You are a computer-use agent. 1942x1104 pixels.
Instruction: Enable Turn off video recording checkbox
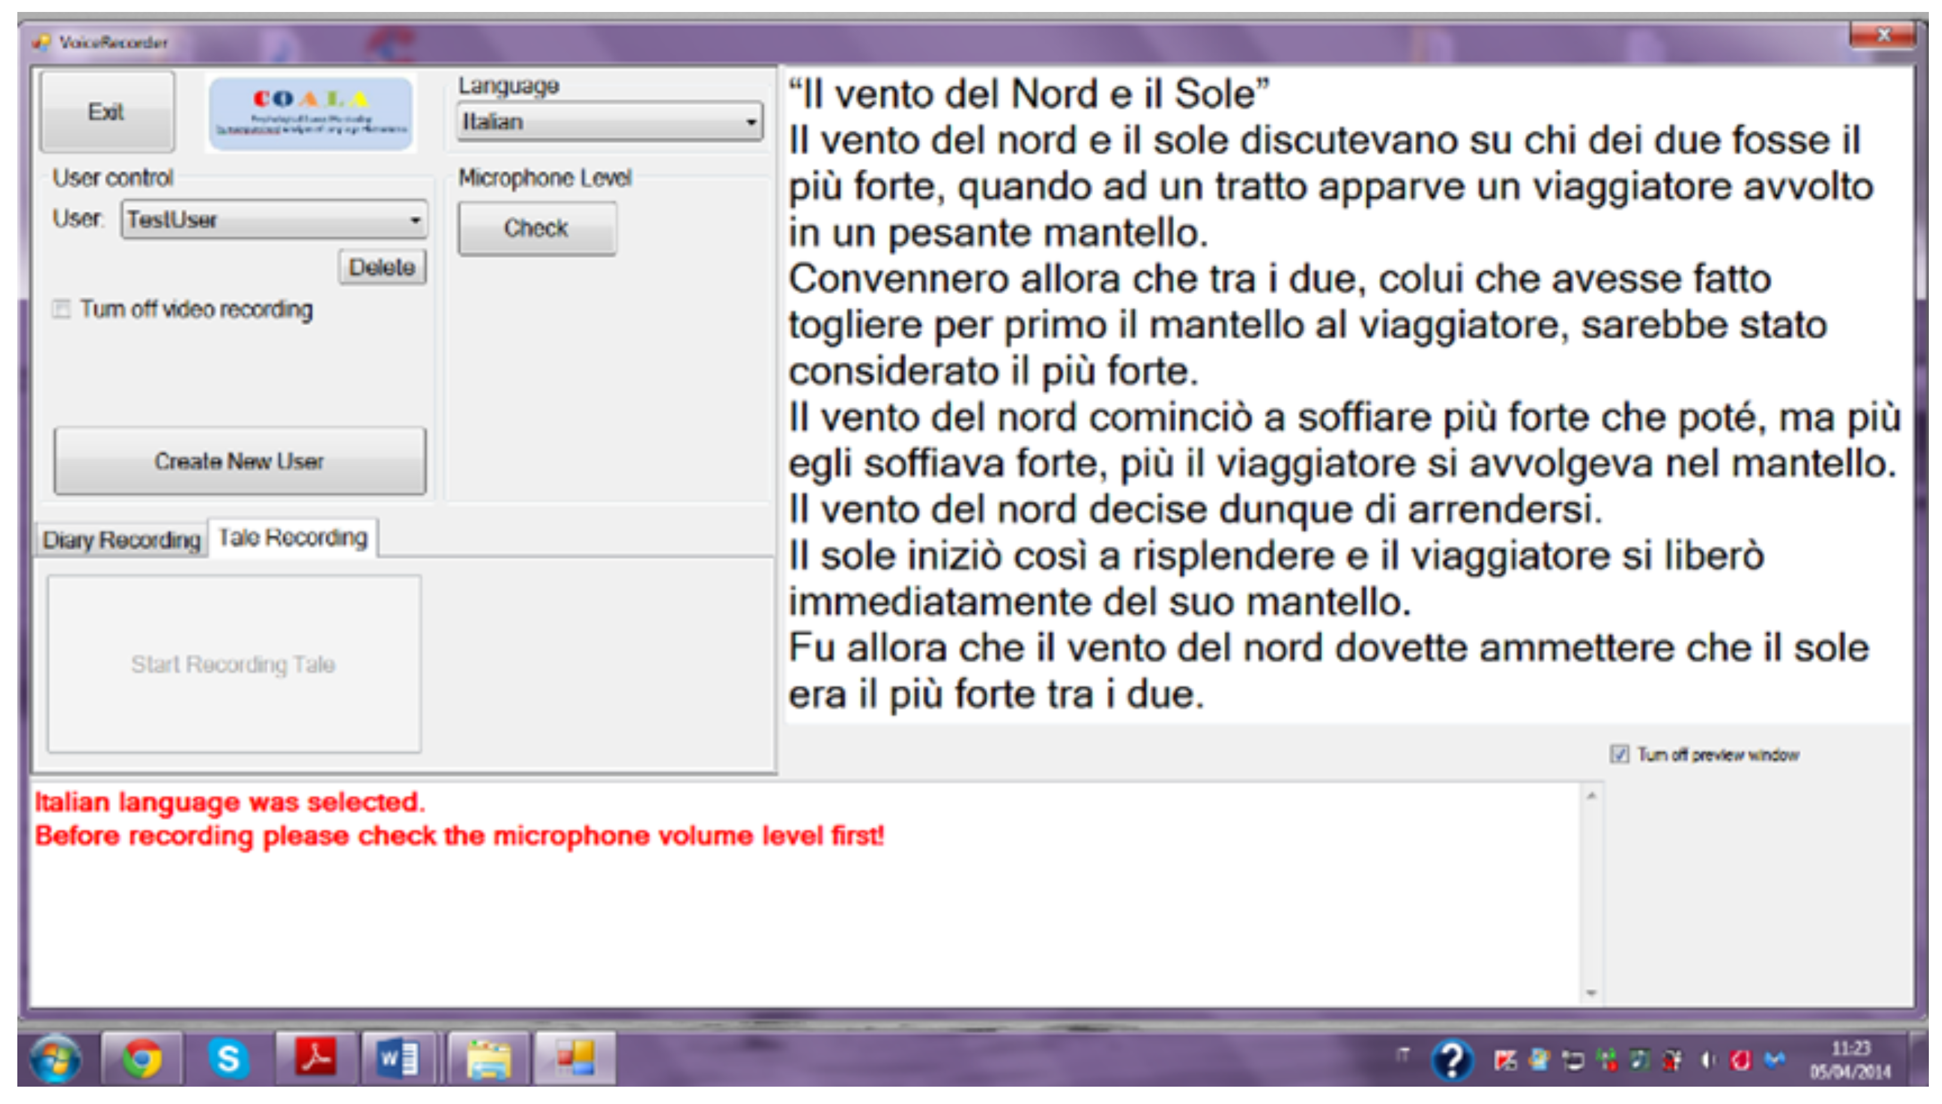coord(62,309)
